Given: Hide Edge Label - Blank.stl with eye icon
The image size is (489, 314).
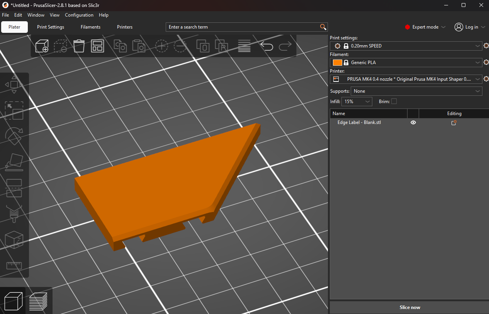Looking at the screenshot, I should (x=413, y=122).
